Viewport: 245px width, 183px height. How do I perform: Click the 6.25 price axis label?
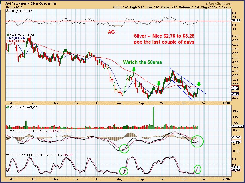tap(235, 36)
